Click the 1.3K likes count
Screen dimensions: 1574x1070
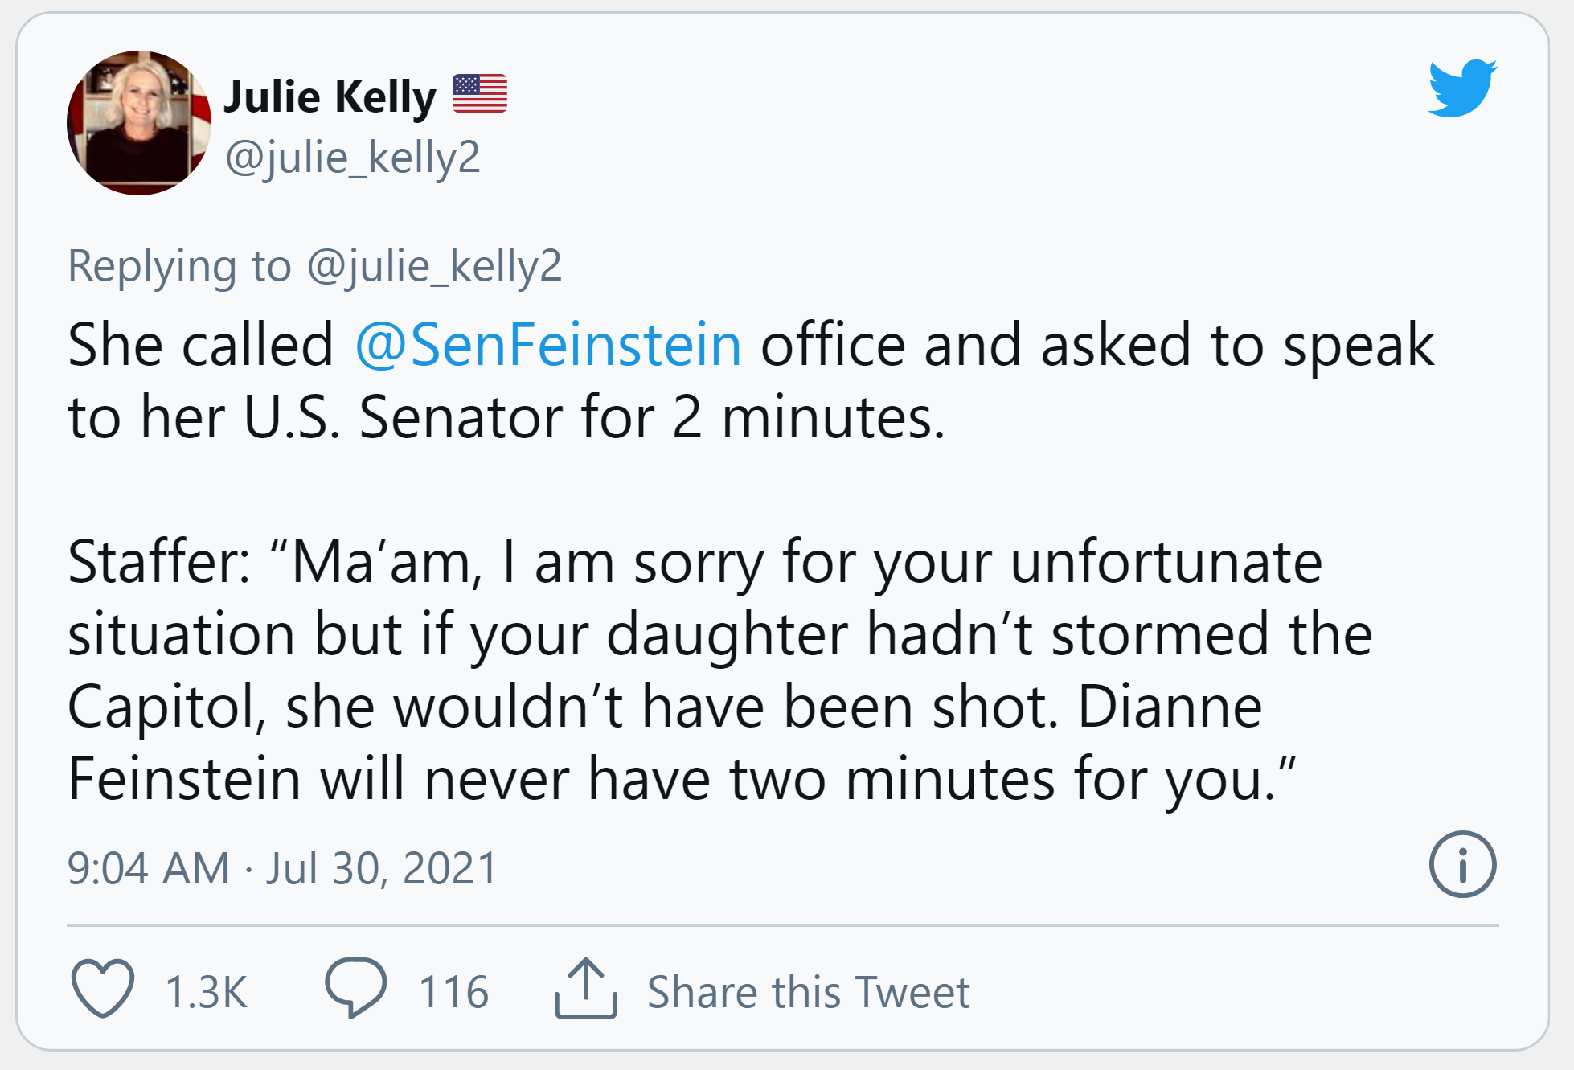tap(206, 992)
